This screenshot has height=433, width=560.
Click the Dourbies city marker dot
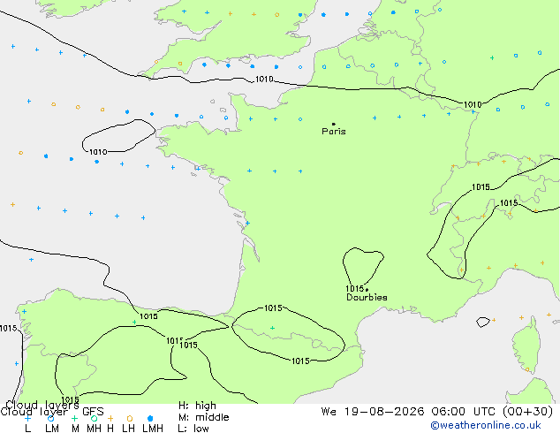tap(367, 290)
